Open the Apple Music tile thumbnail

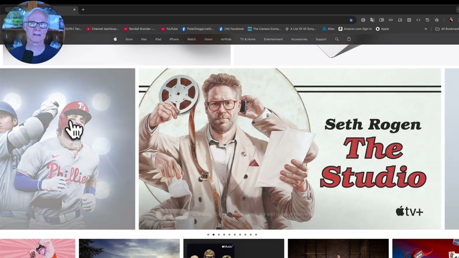pyautogui.click(x=233, y=248)
